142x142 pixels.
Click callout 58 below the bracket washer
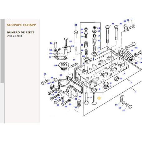[x=120, y=108]
